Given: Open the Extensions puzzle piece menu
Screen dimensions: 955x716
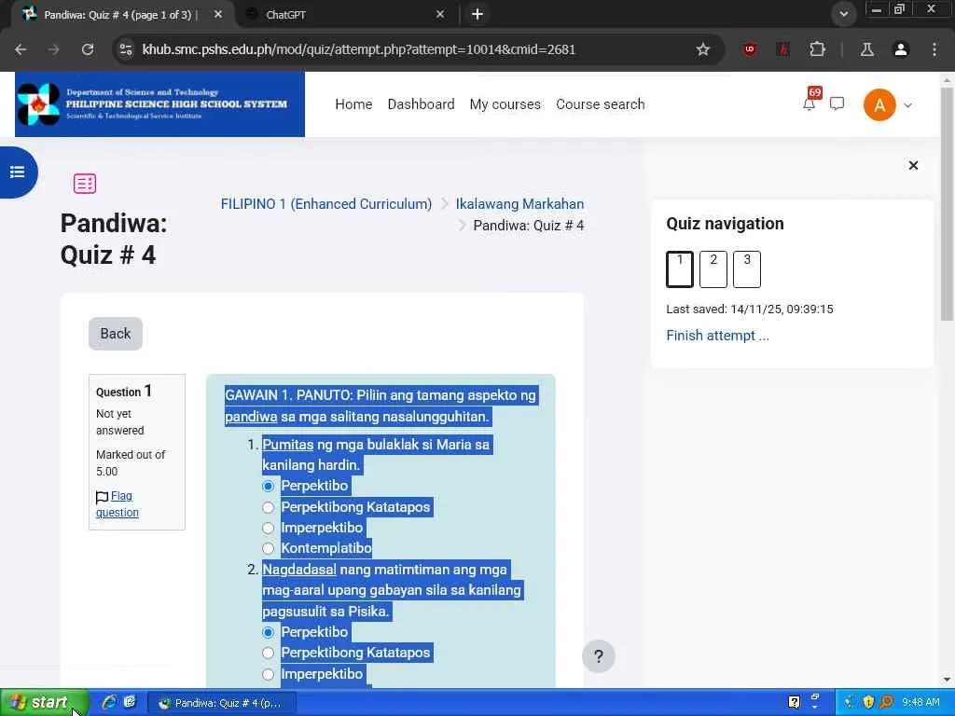Looking at the screenshot, I should 817,49.
